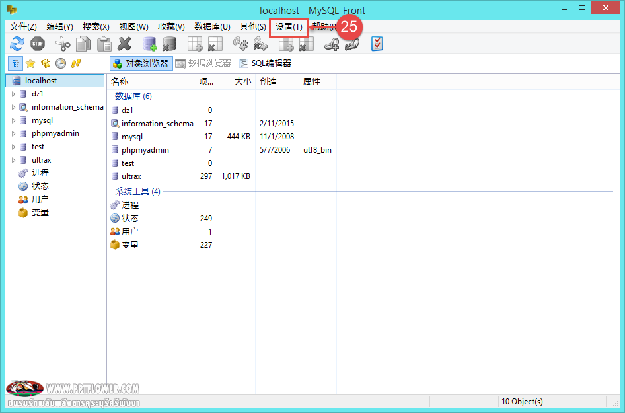Select 状态 item in the object list
625x413 pixels.
point(124,219)
